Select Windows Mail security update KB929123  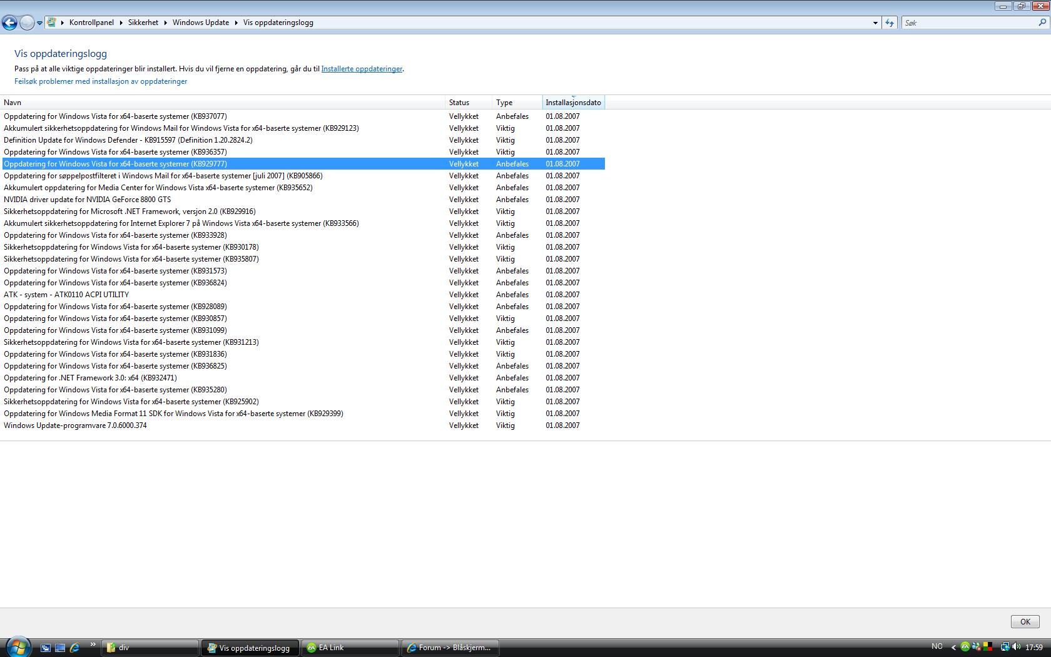tap(303, 128)
